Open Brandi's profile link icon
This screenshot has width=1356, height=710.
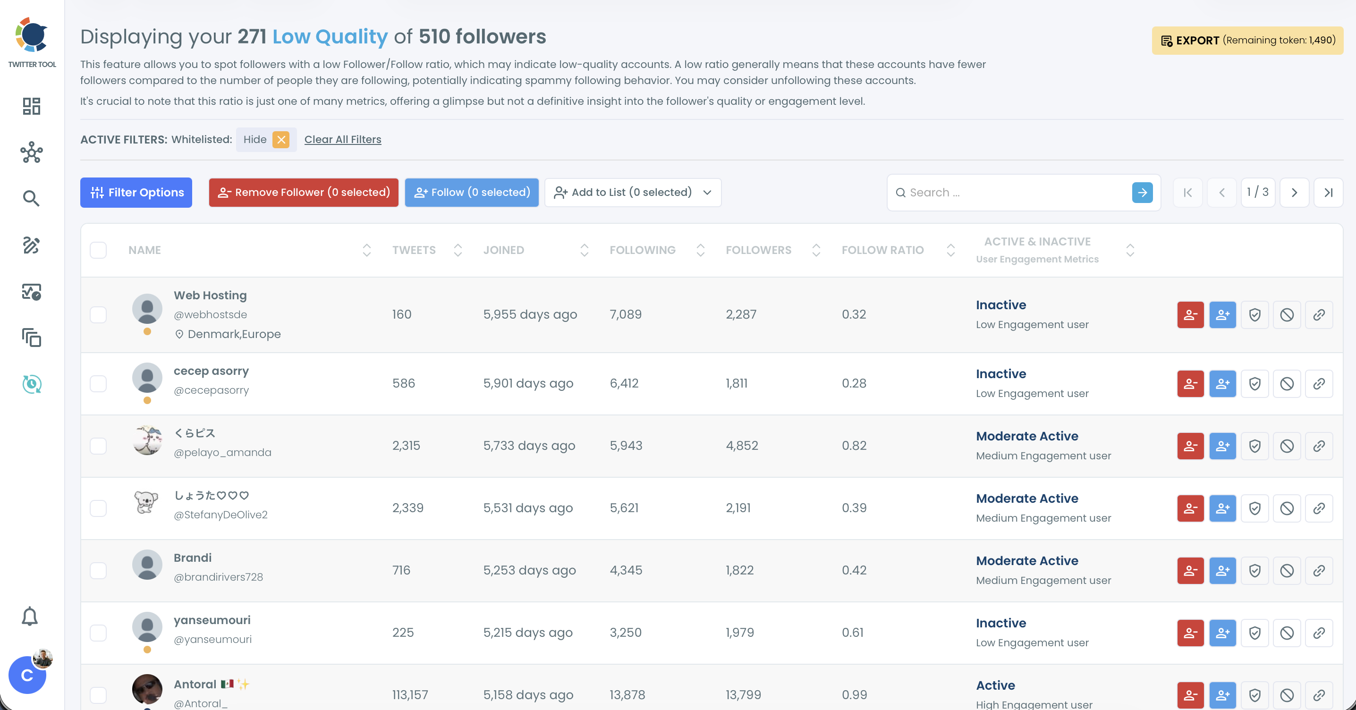click(x=1319, y=571)
